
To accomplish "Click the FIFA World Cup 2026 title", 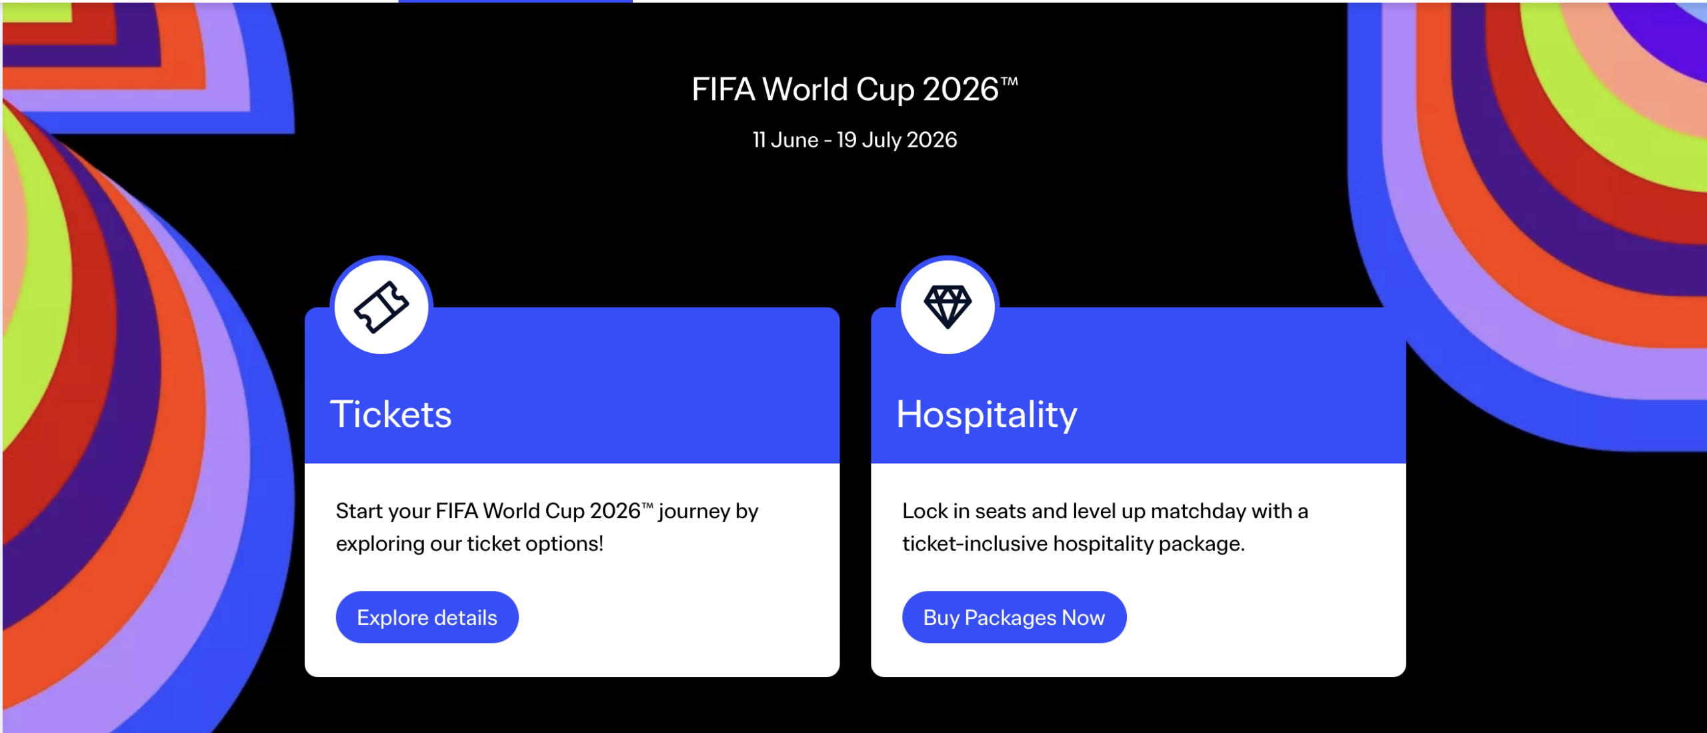I will 854,85.
